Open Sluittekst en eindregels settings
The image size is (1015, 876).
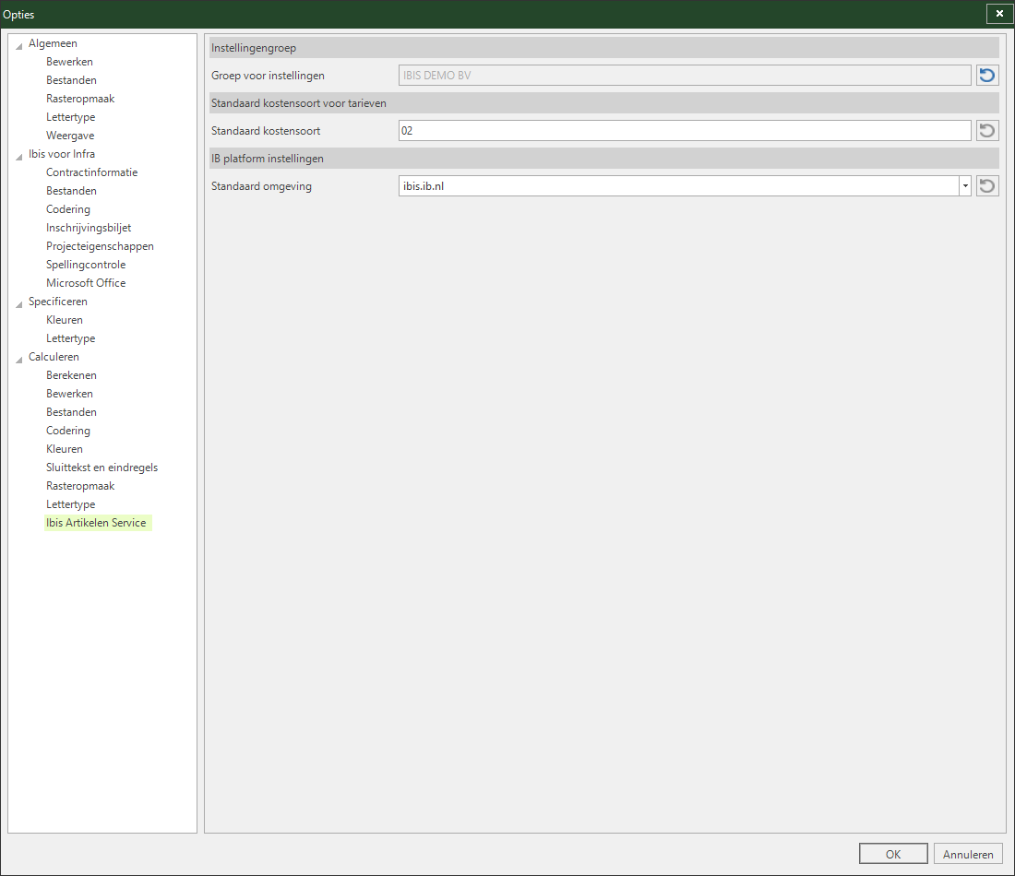(x=101, y=468)
